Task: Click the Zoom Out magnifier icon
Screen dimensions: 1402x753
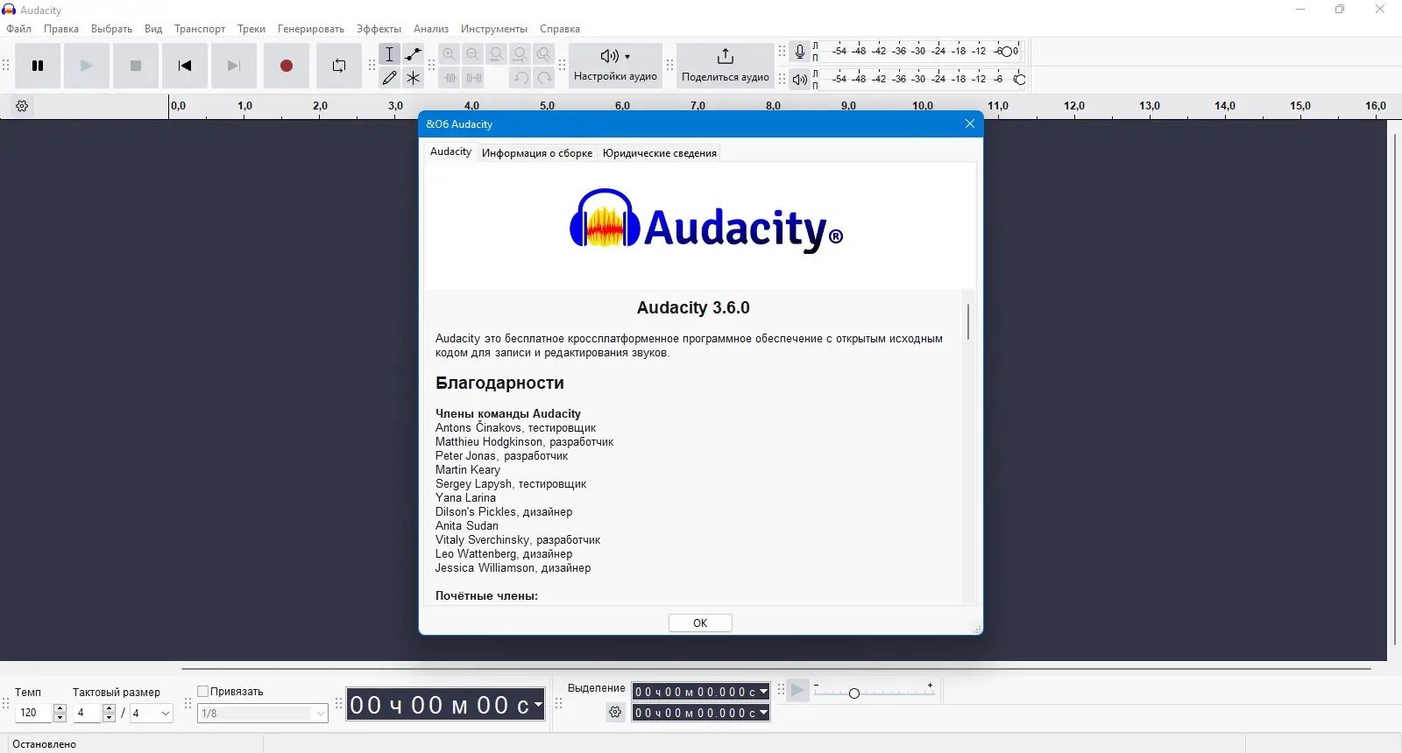Action: click(473, 54)
